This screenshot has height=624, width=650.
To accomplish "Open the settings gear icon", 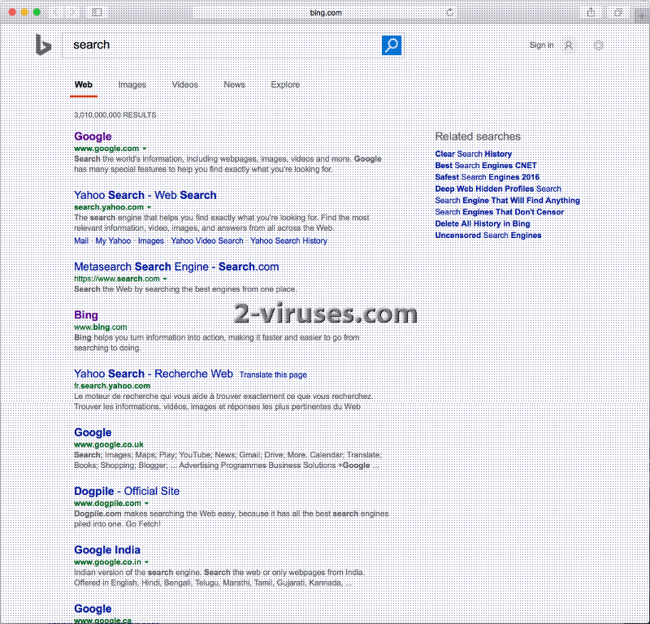I will (x=598, y=45).
